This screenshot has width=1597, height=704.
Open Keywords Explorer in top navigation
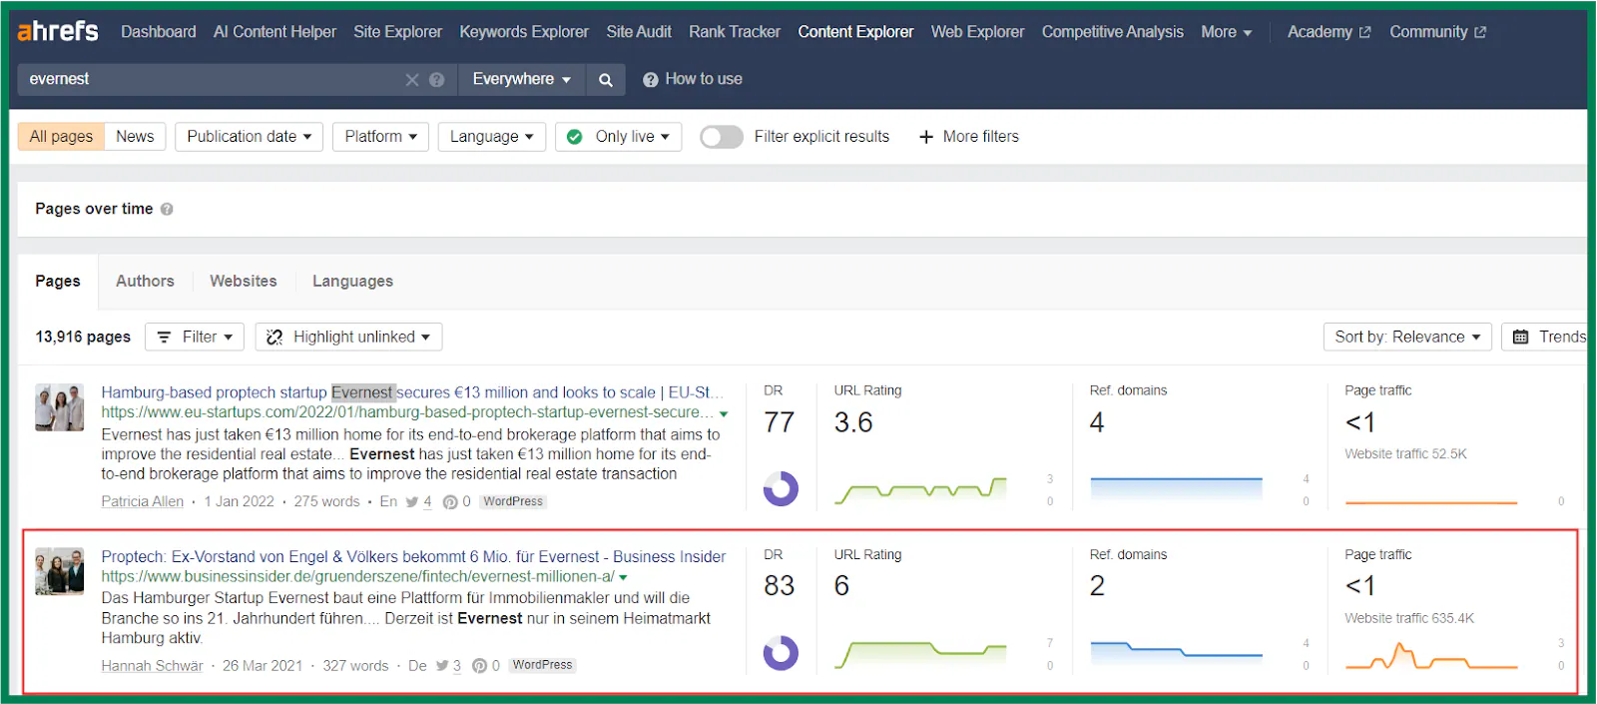click(x=524, y=32)
